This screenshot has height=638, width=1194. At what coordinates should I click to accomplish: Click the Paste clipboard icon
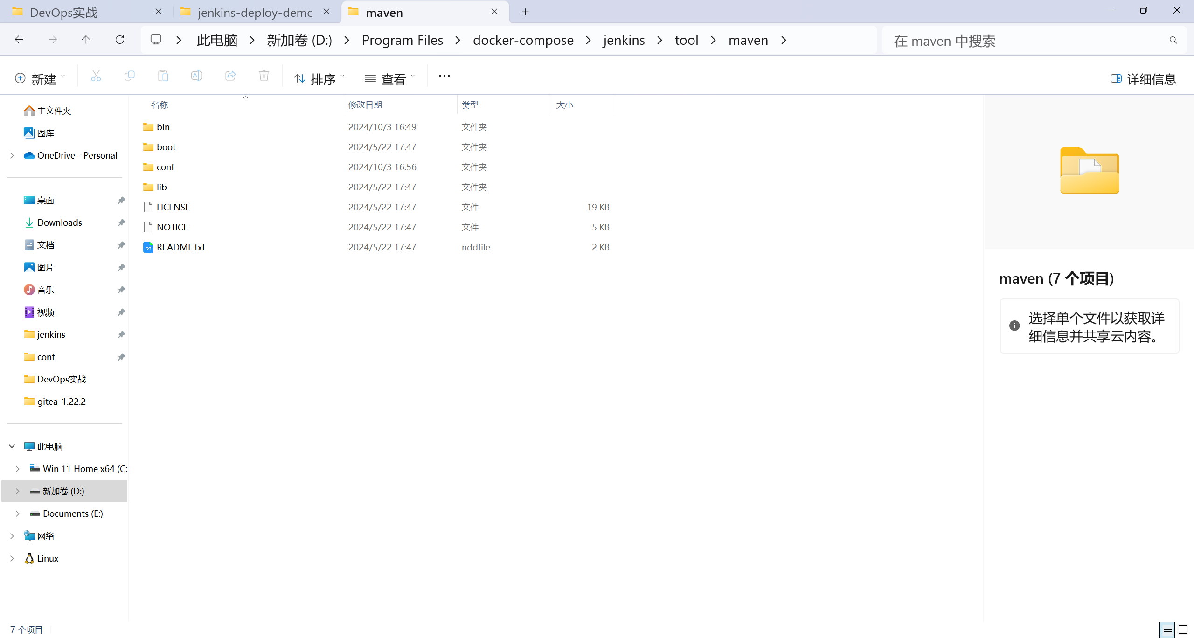pyautogui.click(x=163, y=76)
